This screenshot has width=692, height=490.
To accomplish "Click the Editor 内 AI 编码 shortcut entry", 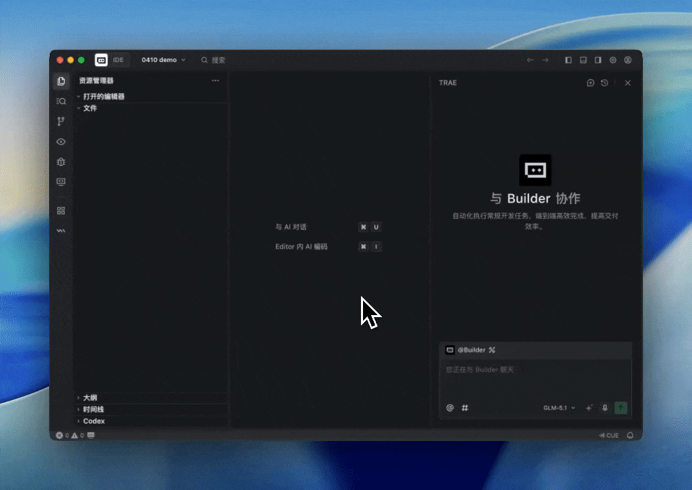I will (x=328, y=246).
